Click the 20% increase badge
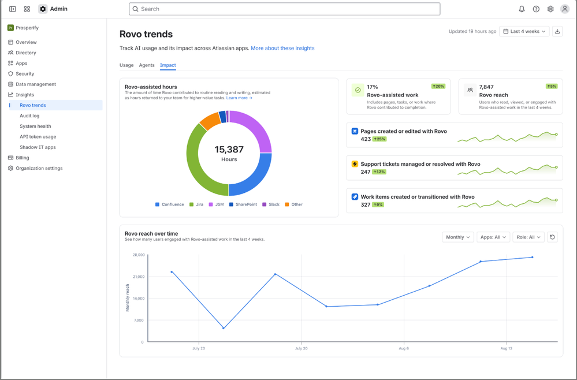Image resolution: width=577 pixels, height=380 pixels. pos(438,86)
